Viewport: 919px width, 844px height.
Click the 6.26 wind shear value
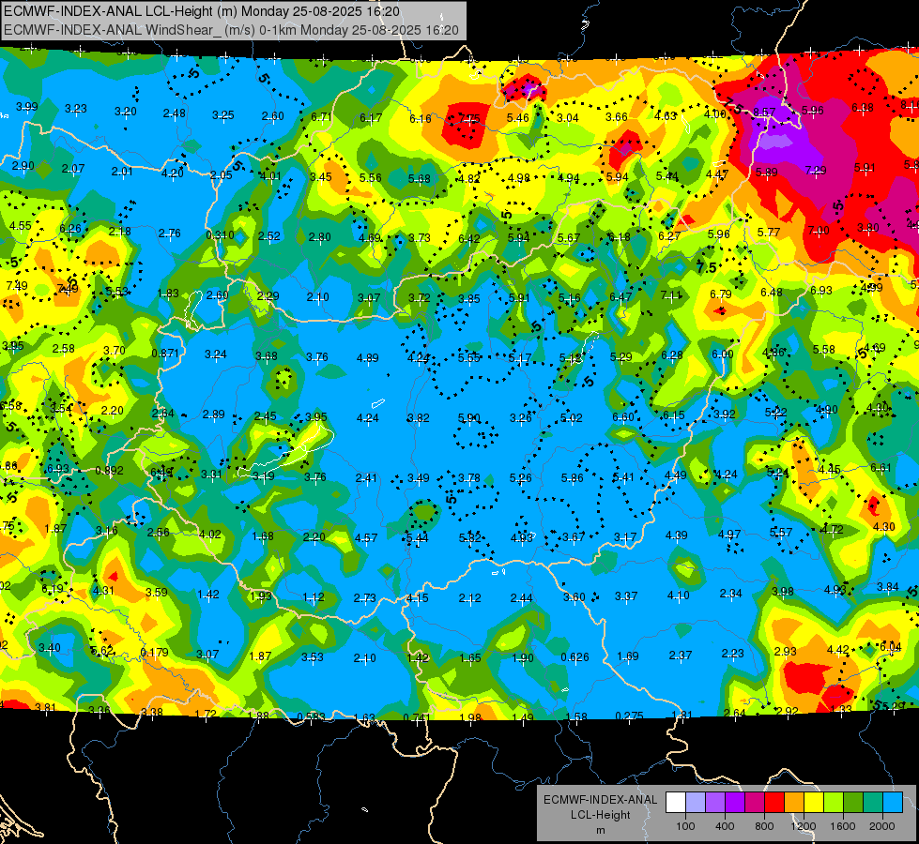pyautogui.click(x=70, y=229)
